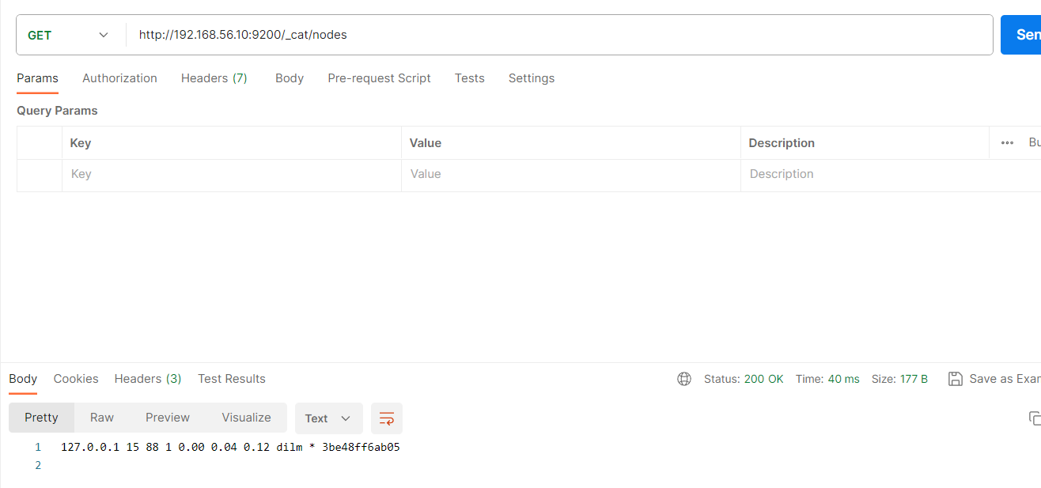The image size is (1041, 488).
Task: Open the Headers (7) tab
Action: click(214, 78)
